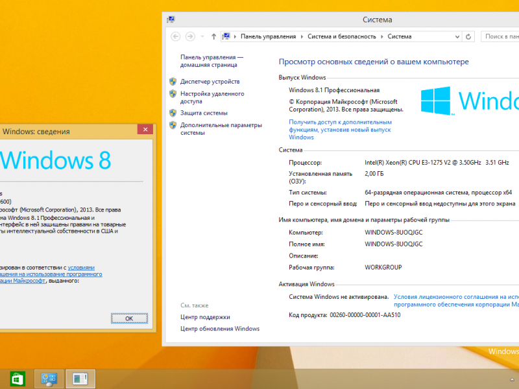This screenshot has width=519, height=389.
Task: Open the recent locations dropdown arrow
Action: (202, 36)
